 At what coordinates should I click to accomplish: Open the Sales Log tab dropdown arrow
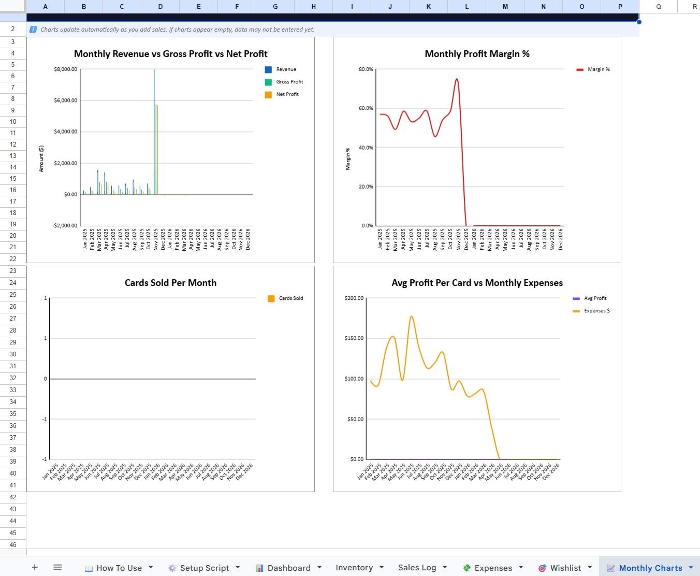(445, 568)
